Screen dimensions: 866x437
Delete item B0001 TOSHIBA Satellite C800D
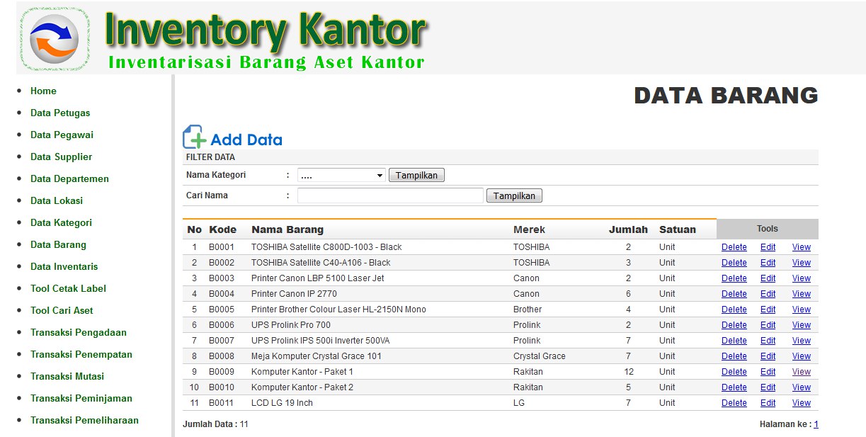734,247
